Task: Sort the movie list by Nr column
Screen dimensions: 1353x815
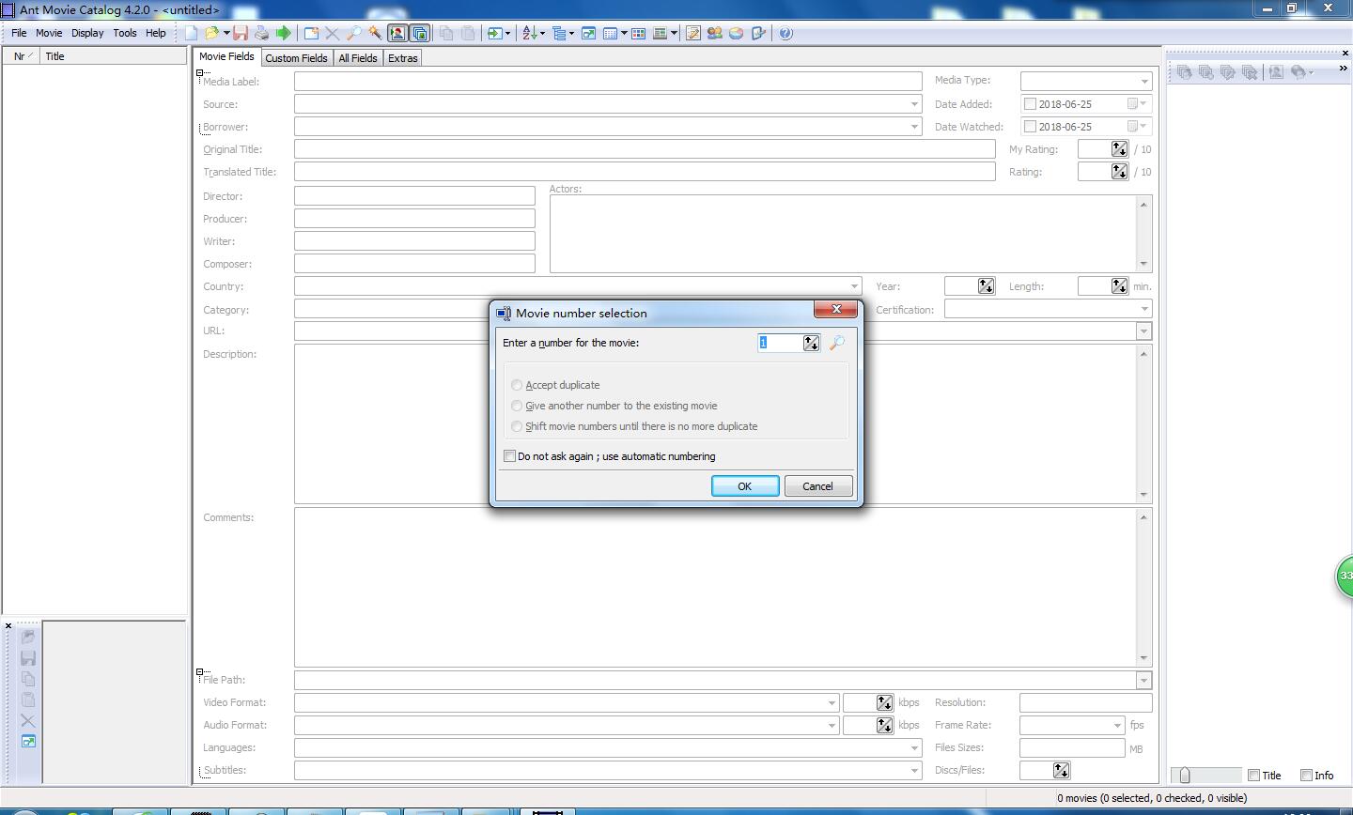Action: [23, 56]
